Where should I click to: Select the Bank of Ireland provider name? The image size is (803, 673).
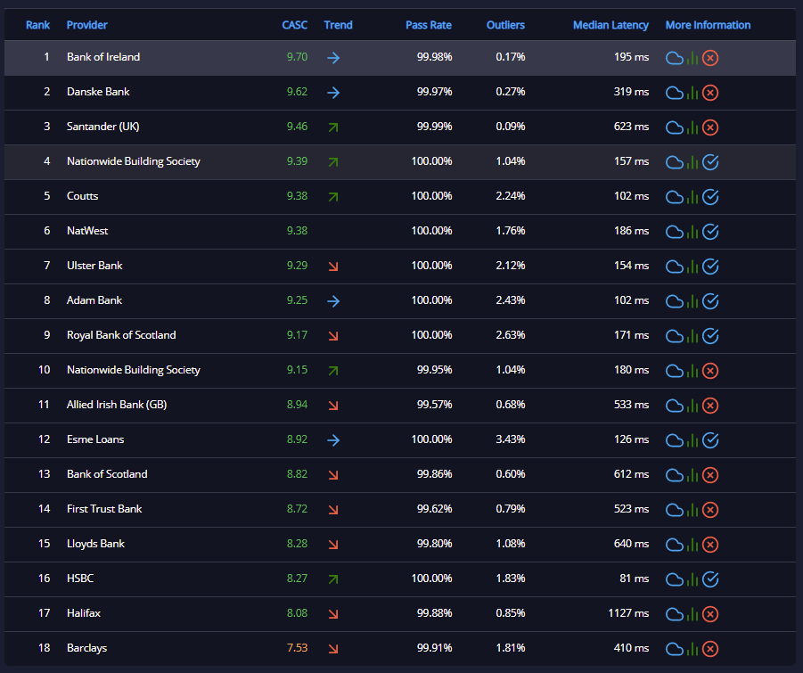[103, 57]
